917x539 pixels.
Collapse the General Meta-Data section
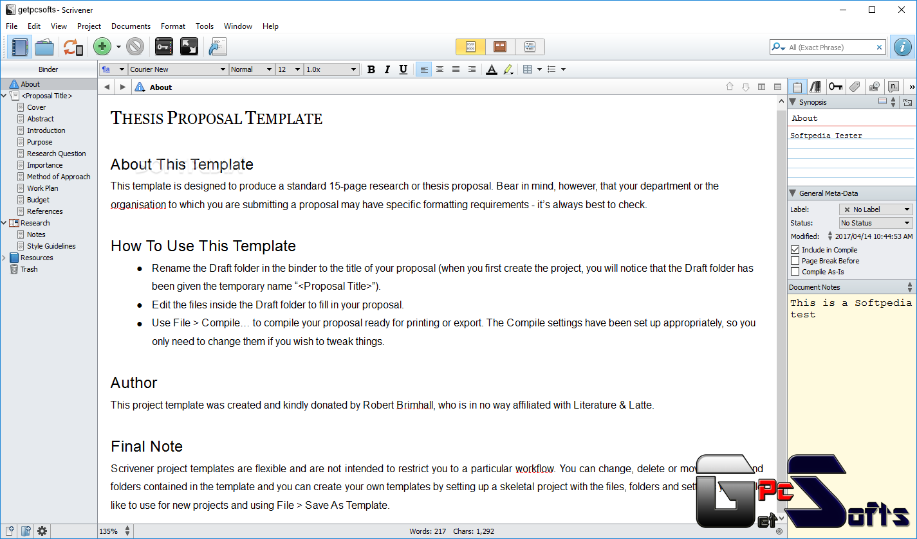793,193
